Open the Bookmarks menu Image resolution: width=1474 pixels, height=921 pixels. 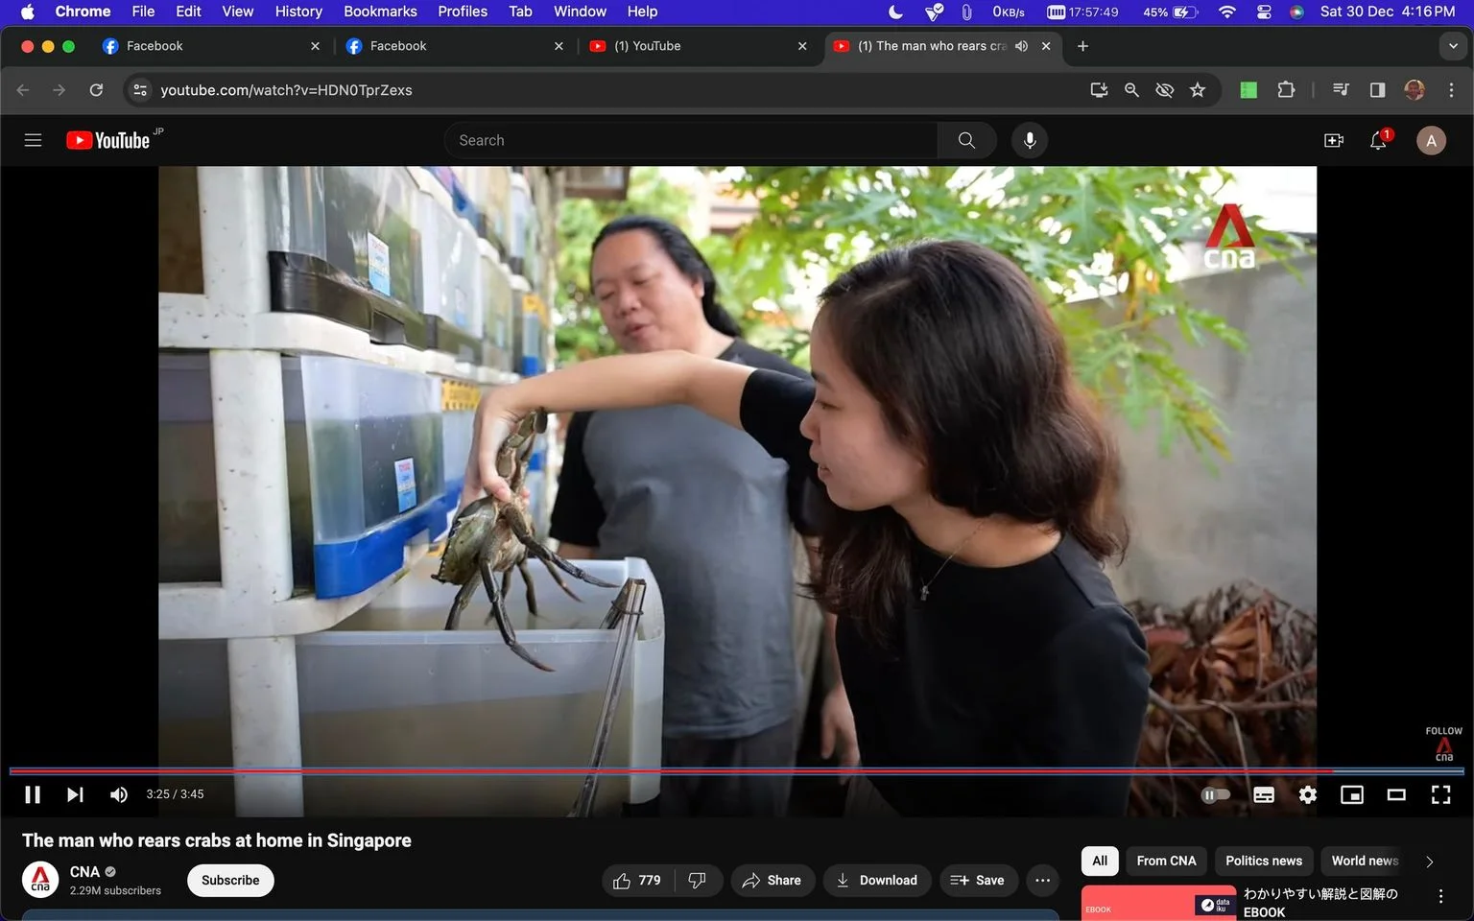[380, 12]
